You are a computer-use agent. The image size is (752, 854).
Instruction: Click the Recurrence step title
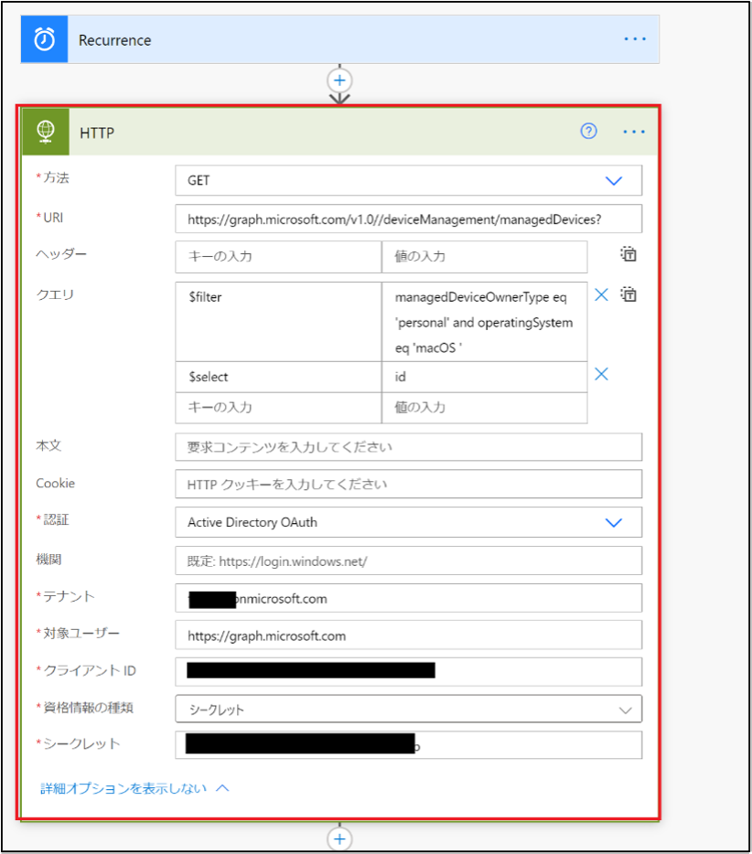tap(115, 40)
